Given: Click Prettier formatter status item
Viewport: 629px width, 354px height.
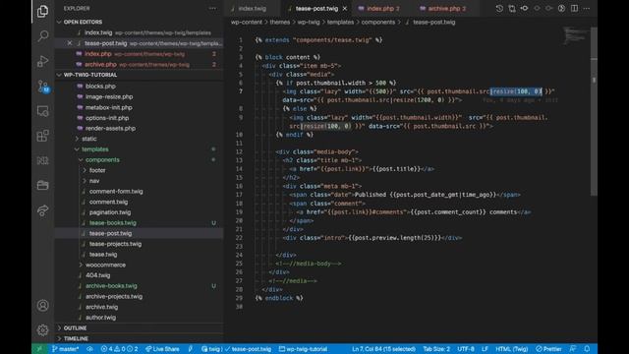Looking at the screenshot, I should pos(548,349).
